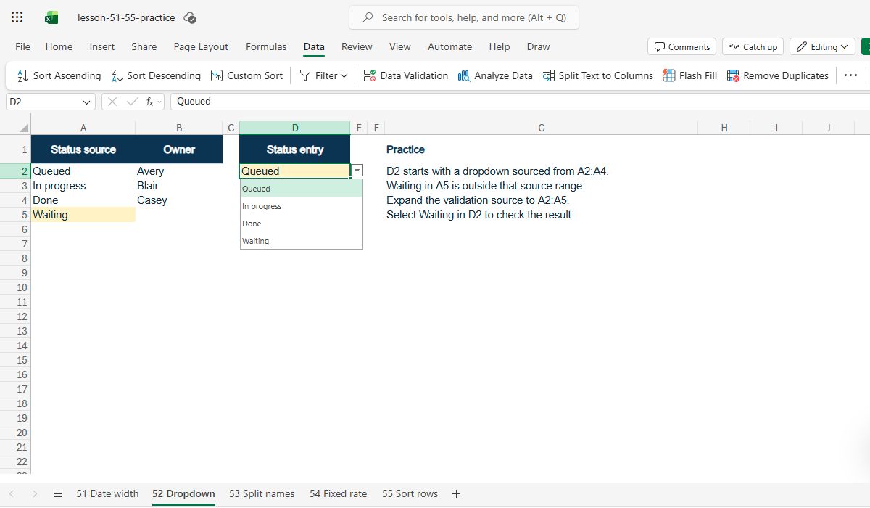
Task: Select Queued in the dropdown list
Action: tap(302, 189)
